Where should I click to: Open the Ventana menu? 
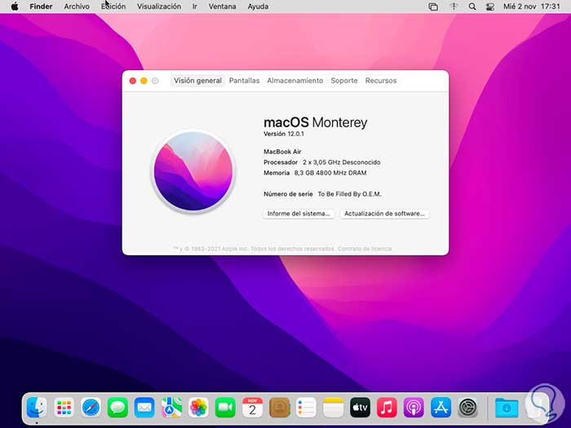[x=222, y=7]
